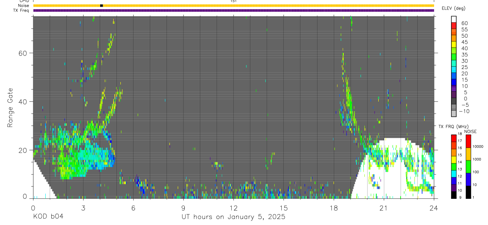Click the 'KOD b04' radar beam label

[x=48, y=217]
